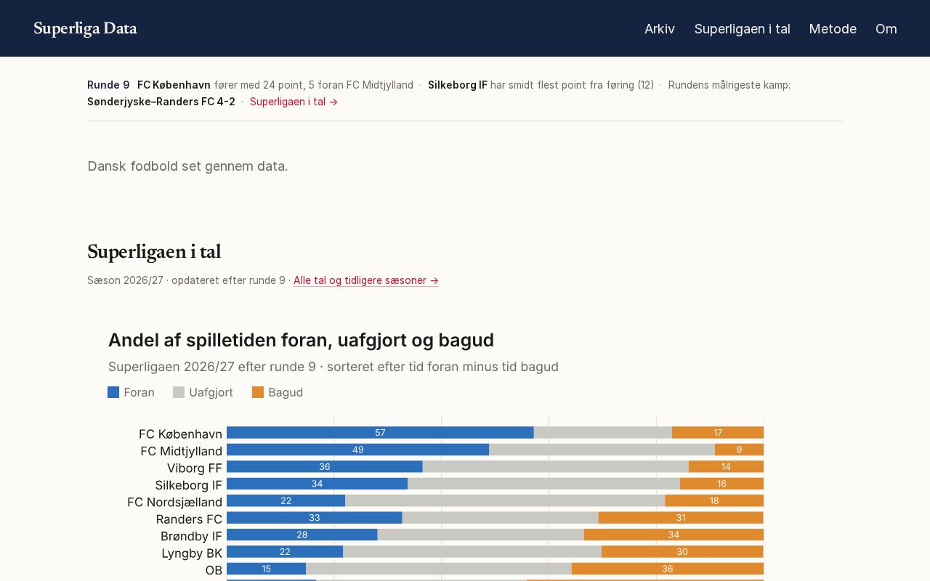Screen dimensions: 930x581
Task: Click the 'OB' axis label
Action: click(x=214, y=570)
